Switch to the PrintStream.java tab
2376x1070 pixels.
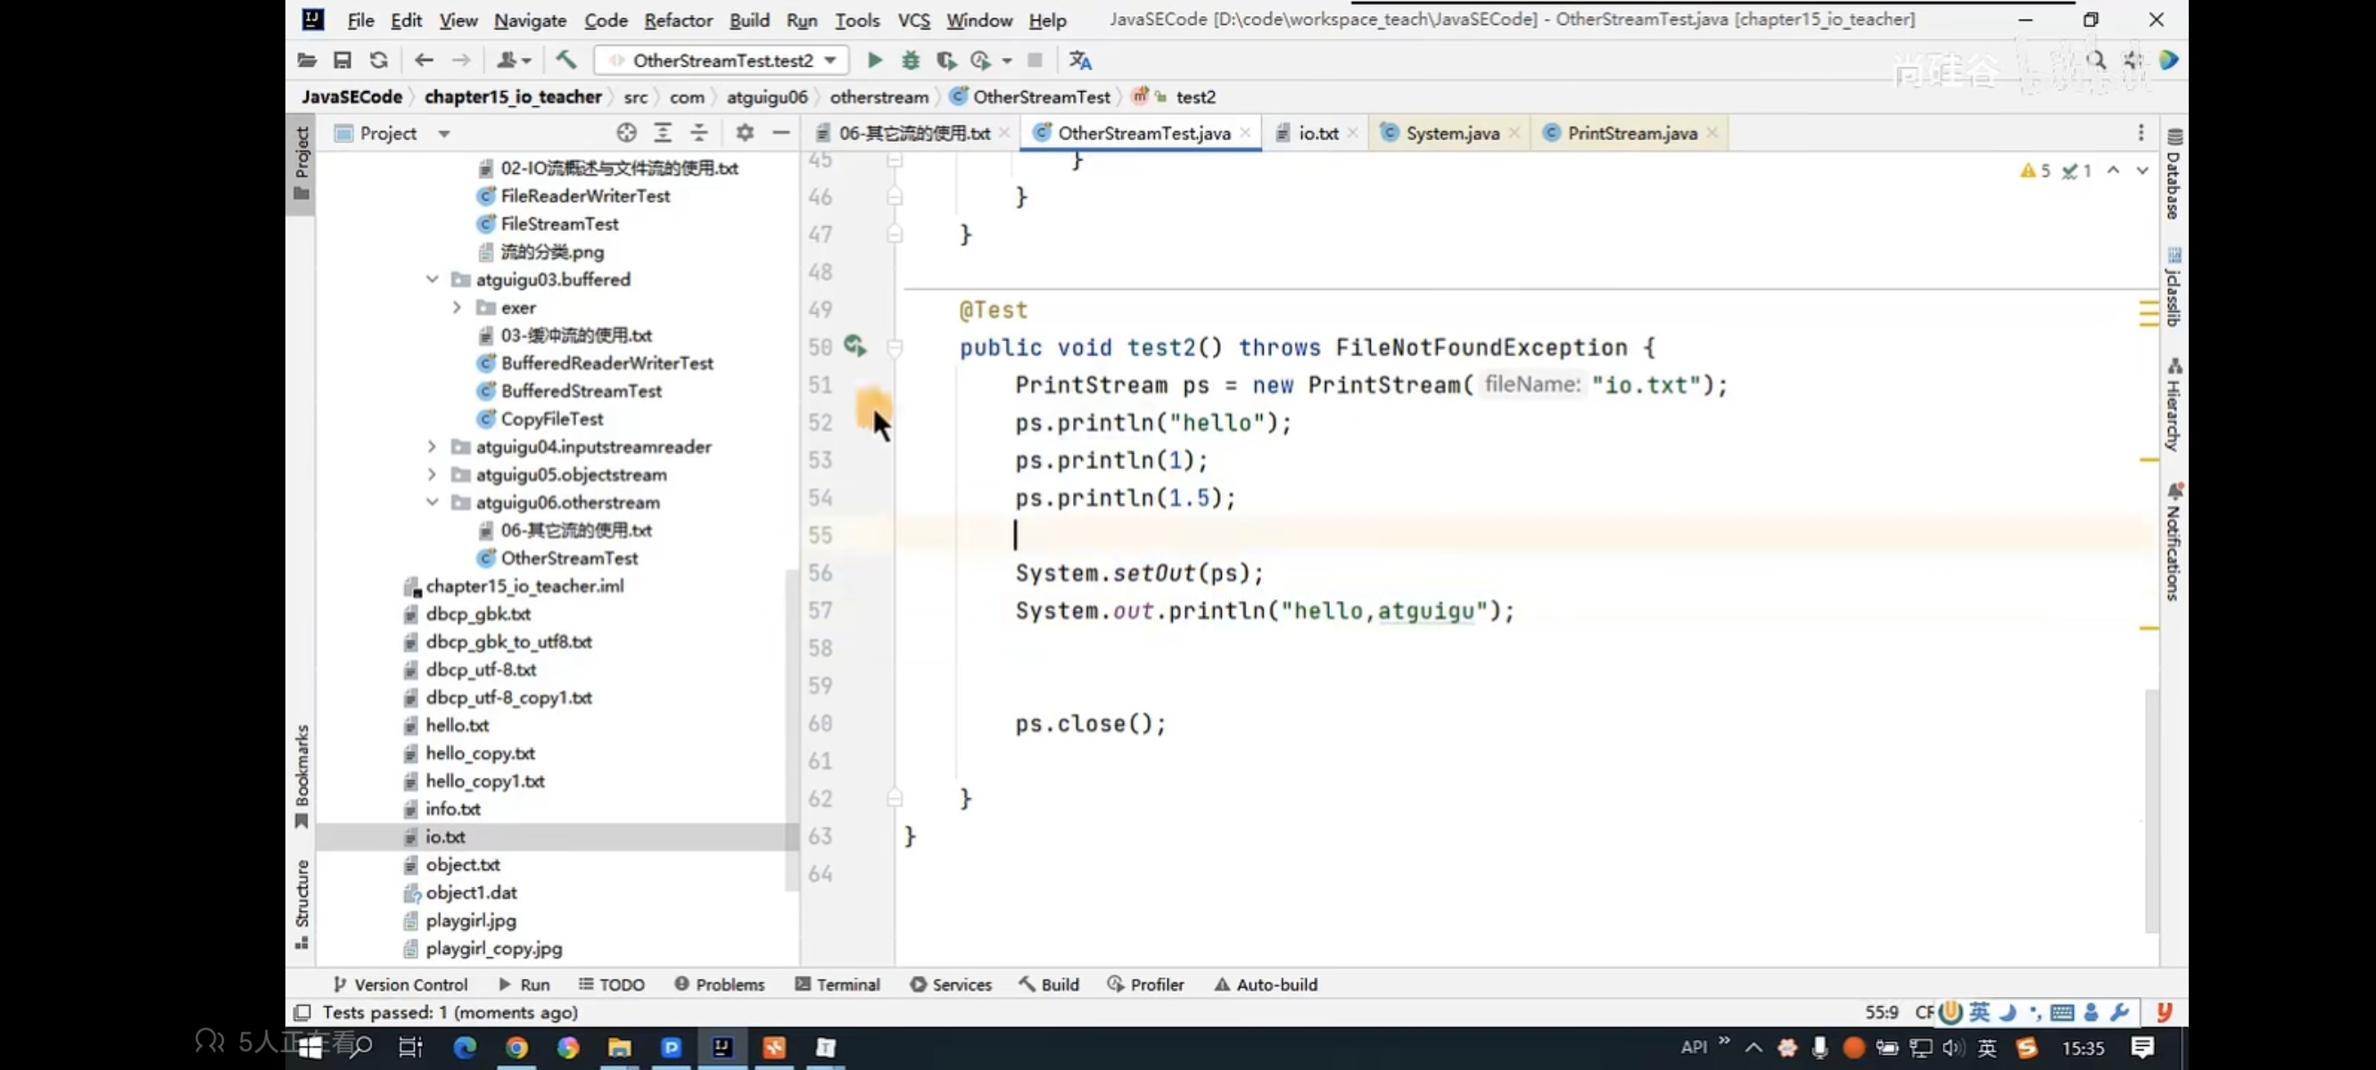[x=1630, y=133]
